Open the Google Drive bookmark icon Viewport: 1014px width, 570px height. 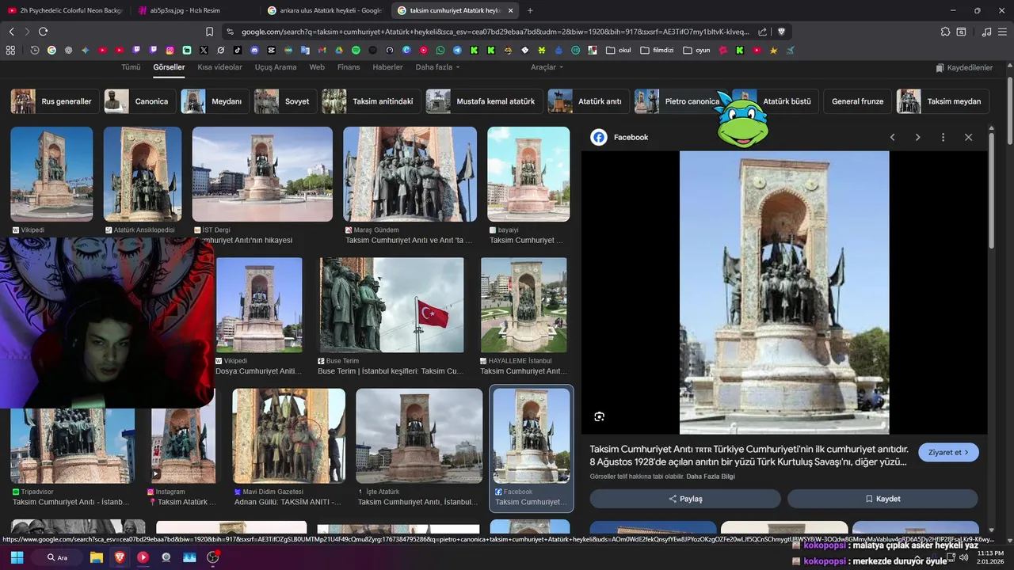pos(339,50)
